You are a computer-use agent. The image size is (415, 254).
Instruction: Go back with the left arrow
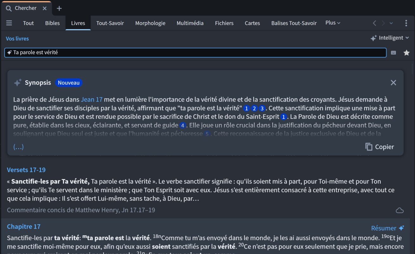click(374, 23)
